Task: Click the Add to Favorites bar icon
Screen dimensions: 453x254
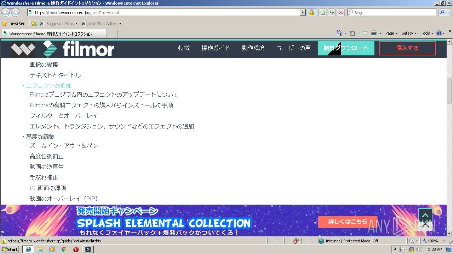Action: tap(34, 24)
